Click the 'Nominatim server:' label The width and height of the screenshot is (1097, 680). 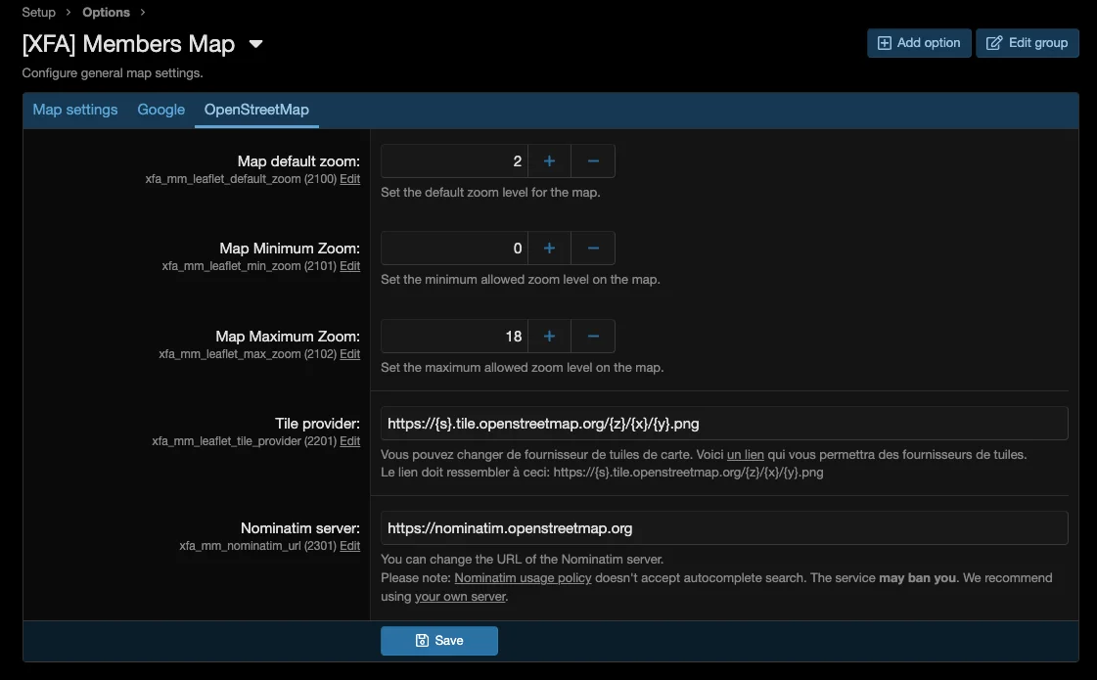(x=300, y=528)
